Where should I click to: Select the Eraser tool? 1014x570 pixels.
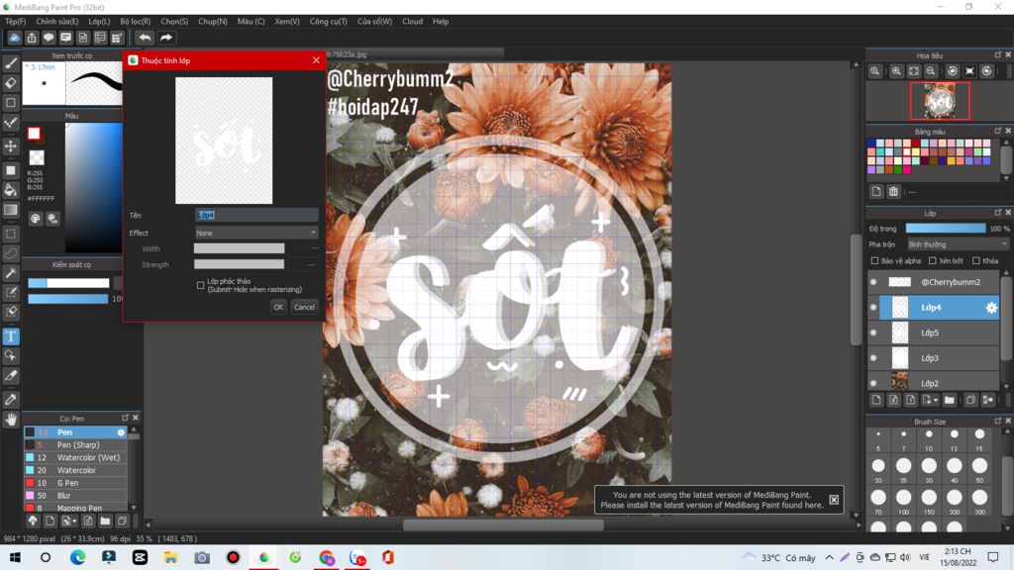(11, 83)
